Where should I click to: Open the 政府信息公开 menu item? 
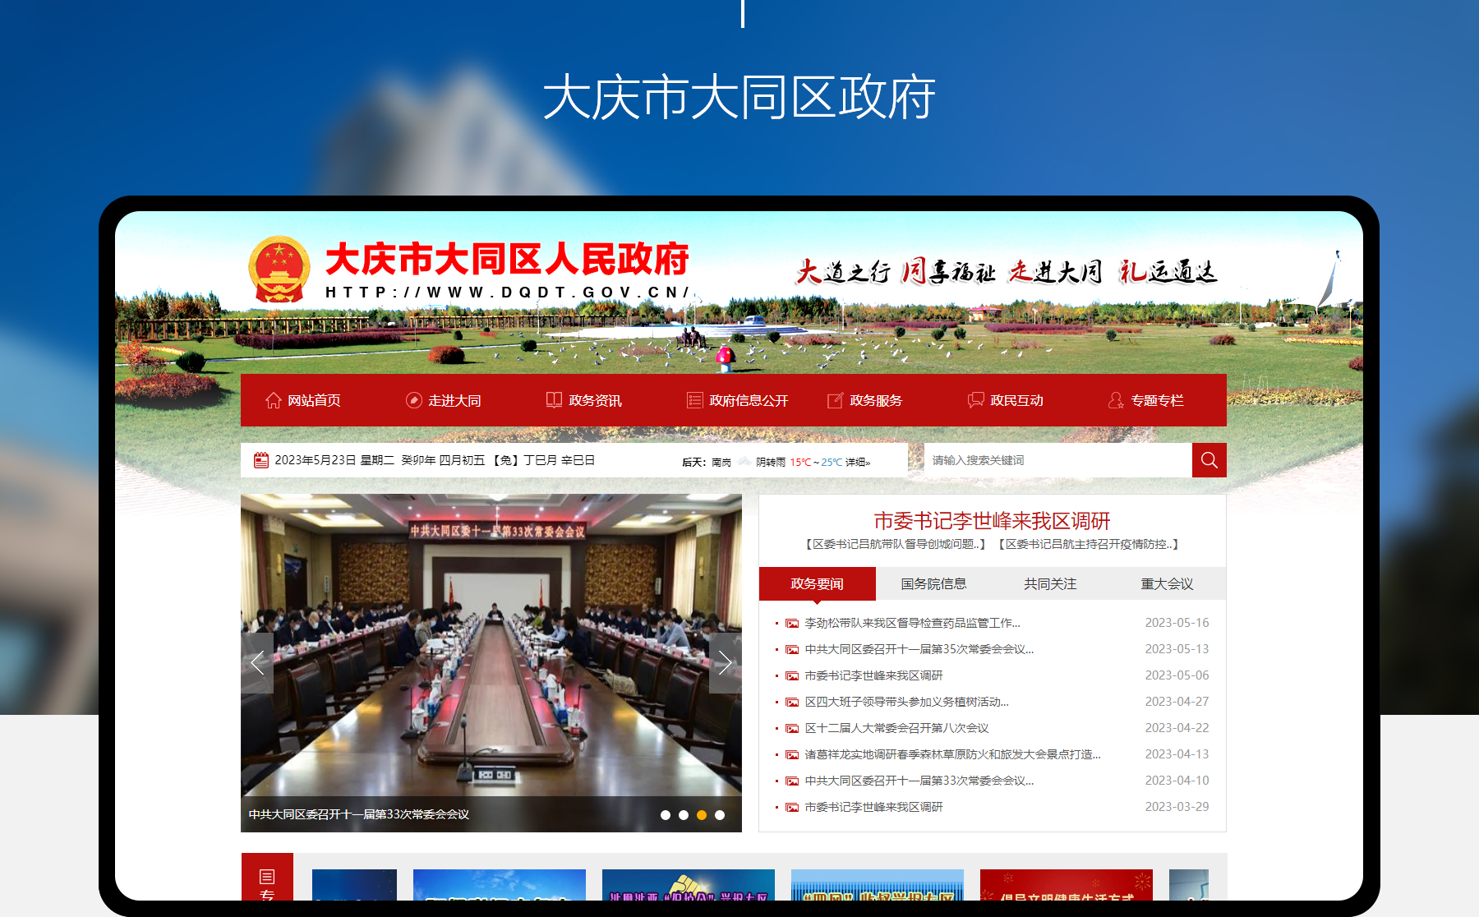(x=748, y=400)
